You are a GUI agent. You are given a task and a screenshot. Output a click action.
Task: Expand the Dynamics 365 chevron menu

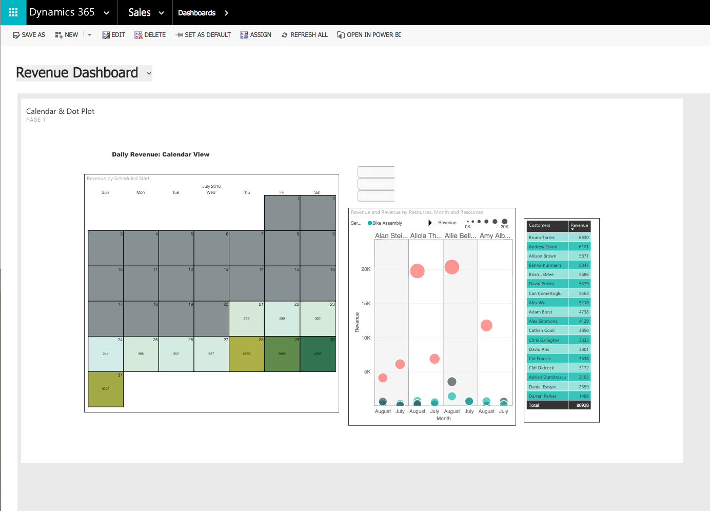coord(107,13)
